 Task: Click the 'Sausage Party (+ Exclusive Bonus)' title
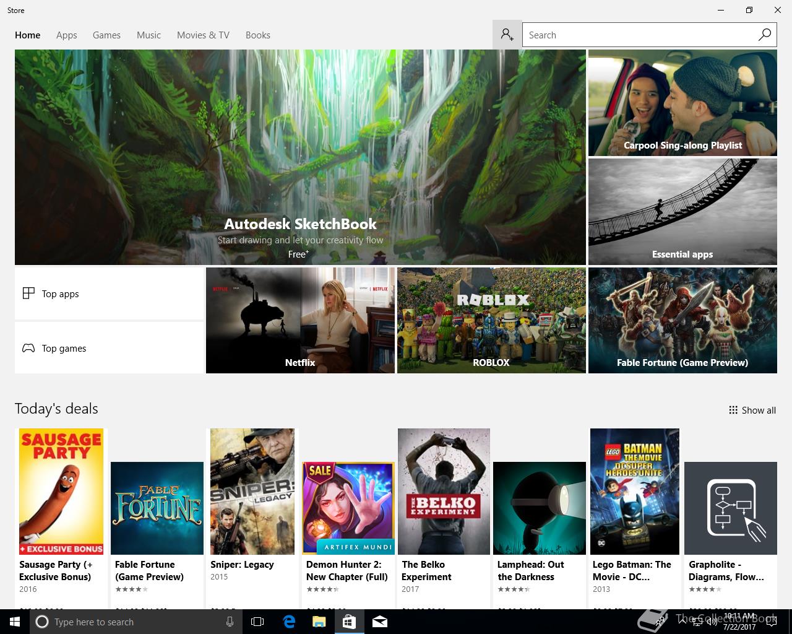(56, 570)
